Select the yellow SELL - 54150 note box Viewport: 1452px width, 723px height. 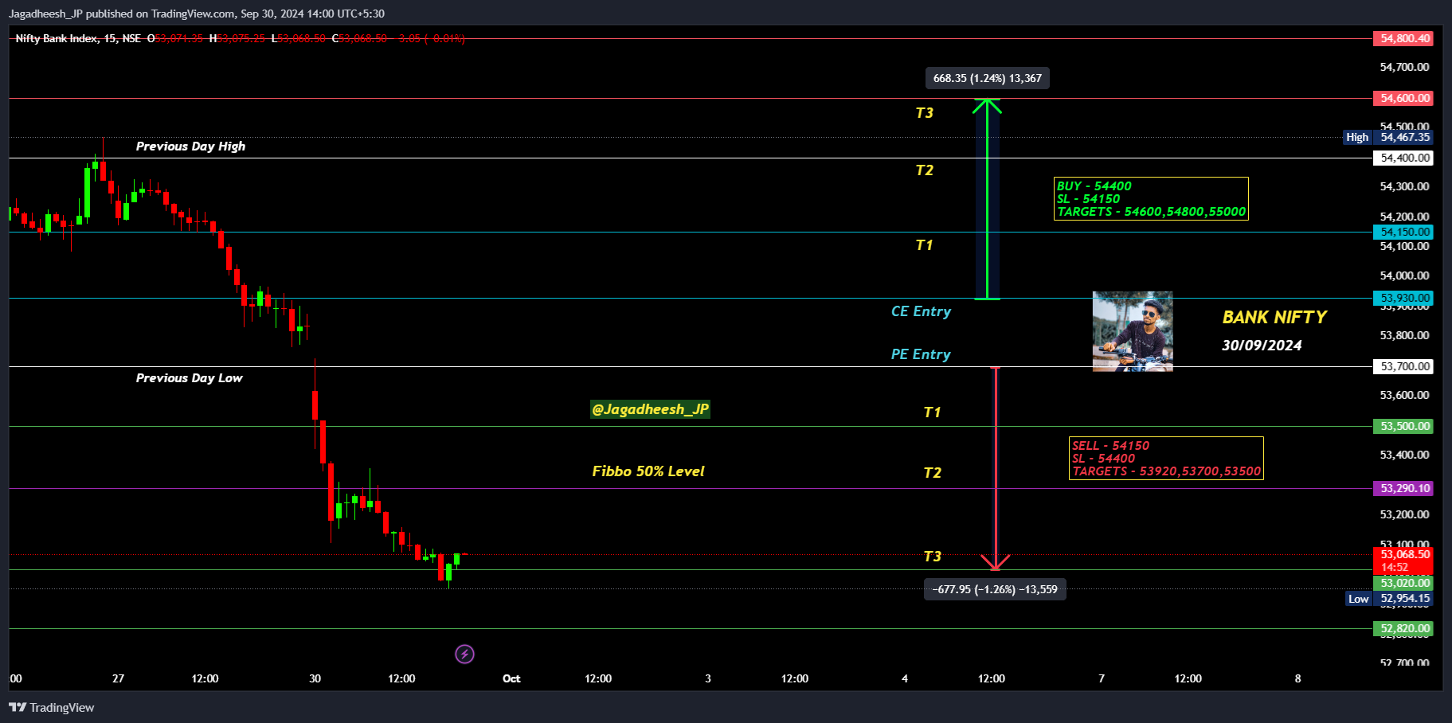point(1166,458)
